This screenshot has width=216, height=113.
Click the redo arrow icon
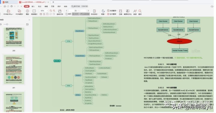pos(18,6)
